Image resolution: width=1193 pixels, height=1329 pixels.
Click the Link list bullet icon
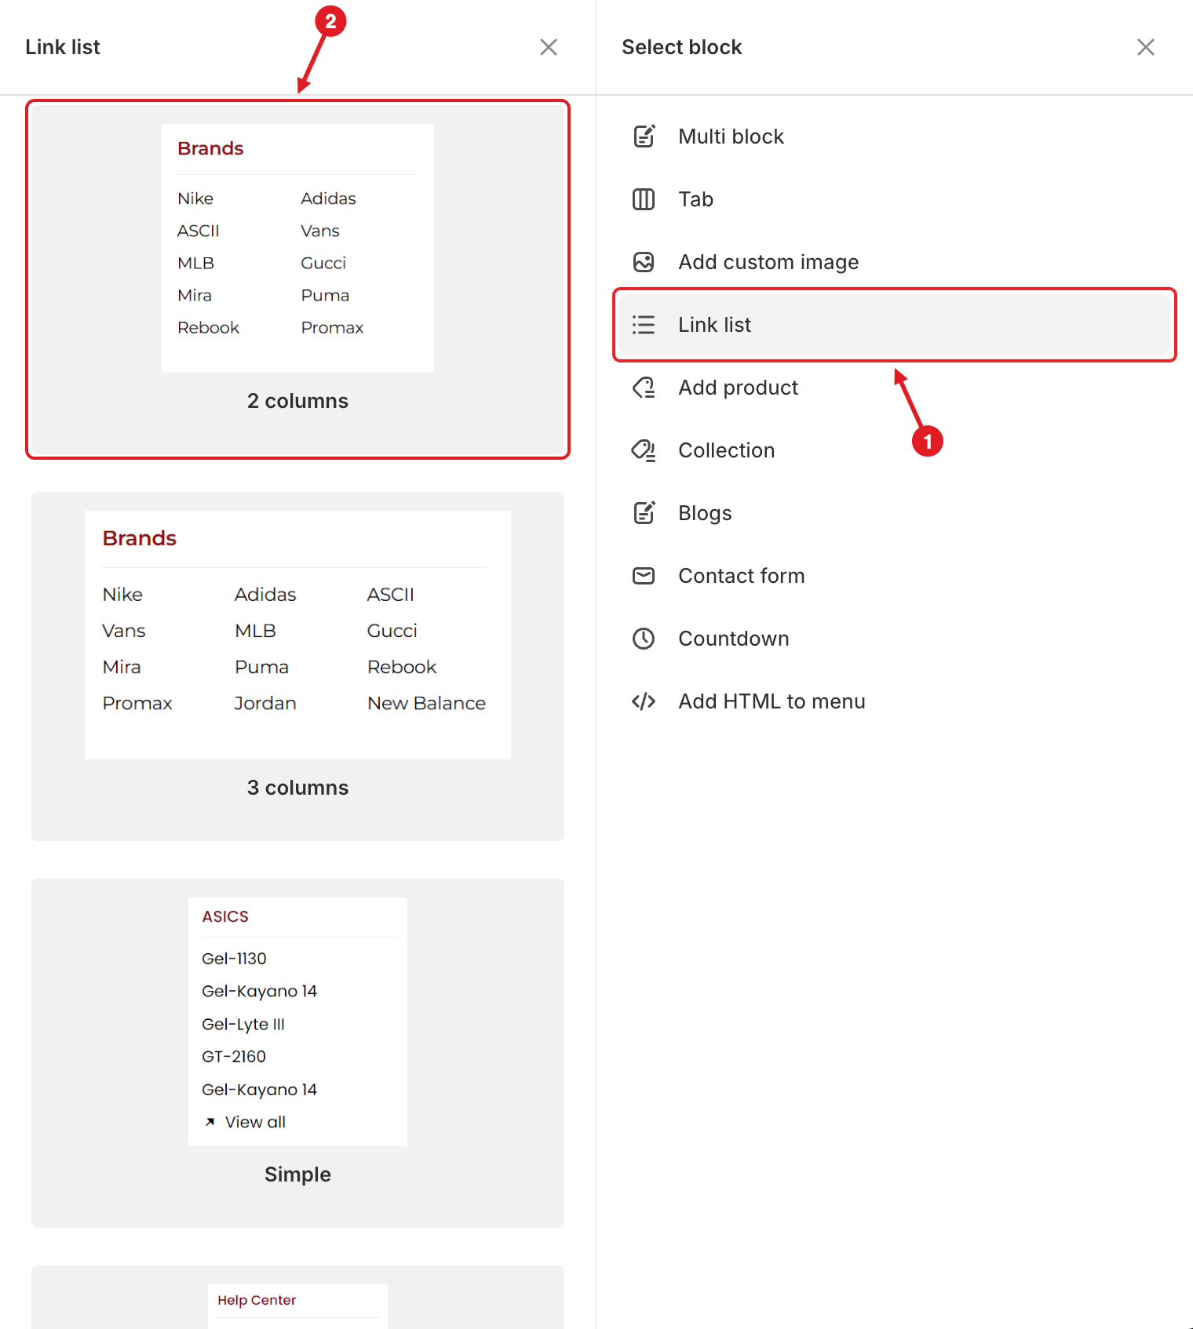(644, 325)
